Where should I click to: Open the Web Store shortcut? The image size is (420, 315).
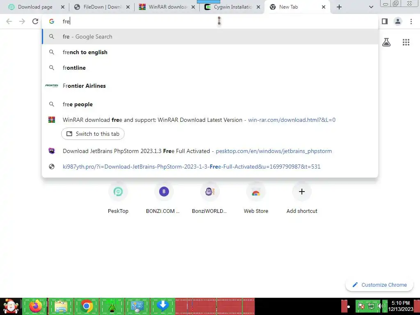coord(256,198)
